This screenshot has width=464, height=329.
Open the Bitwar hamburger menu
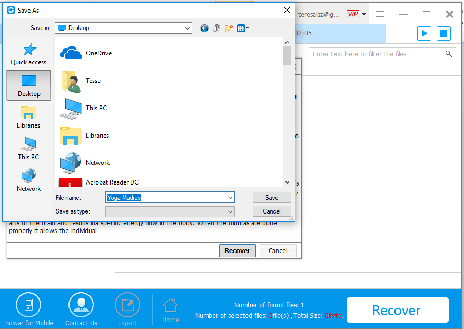coord(380,14)
